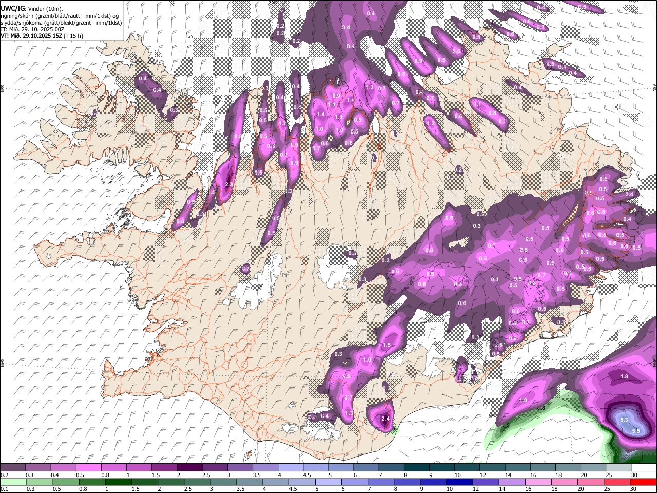Click the deep blue swatch between 10 and 12 in the lower legend row

point(459,482)
